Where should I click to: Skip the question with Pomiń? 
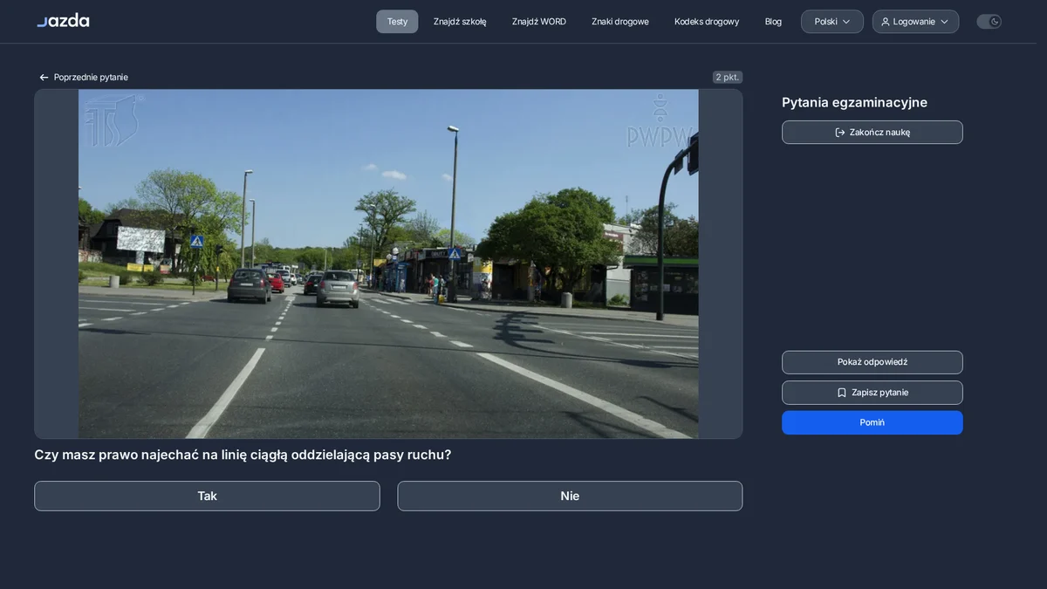pyautogui.click(x=872, y=422)
